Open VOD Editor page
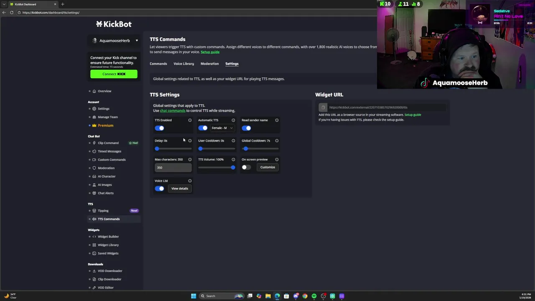 105,288
